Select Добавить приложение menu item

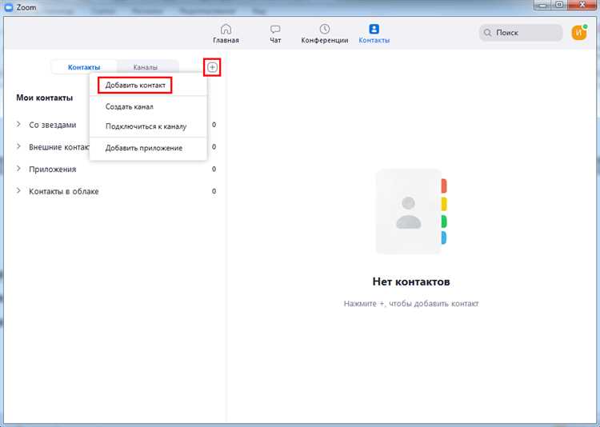[144, 148]
